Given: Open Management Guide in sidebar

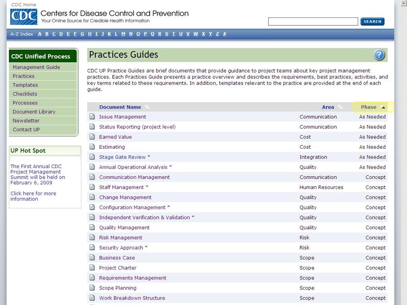Looking at the screenshot, I should coord(36,67).
